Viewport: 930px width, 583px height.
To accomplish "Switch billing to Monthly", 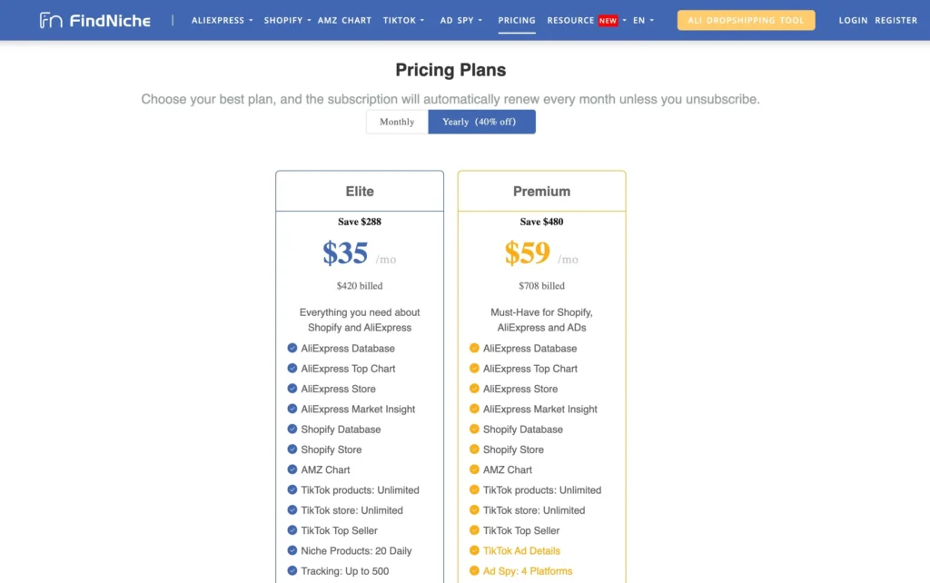I will 397,122.
